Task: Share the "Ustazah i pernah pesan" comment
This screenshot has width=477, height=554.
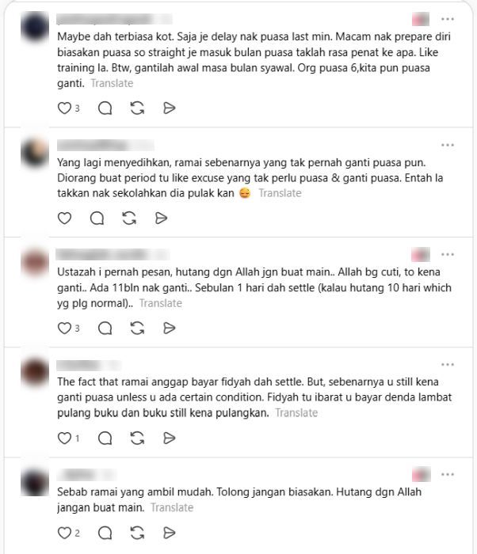Action: (169, 328)
